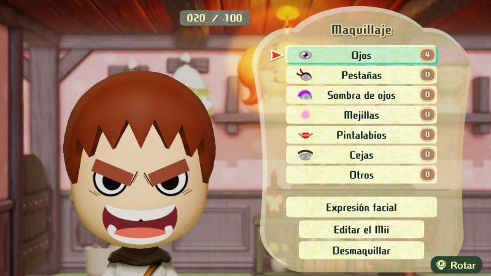Click the eye icon beside Ojos
The width and height of the screenshot is (491, 276).
tap(305, 55)
